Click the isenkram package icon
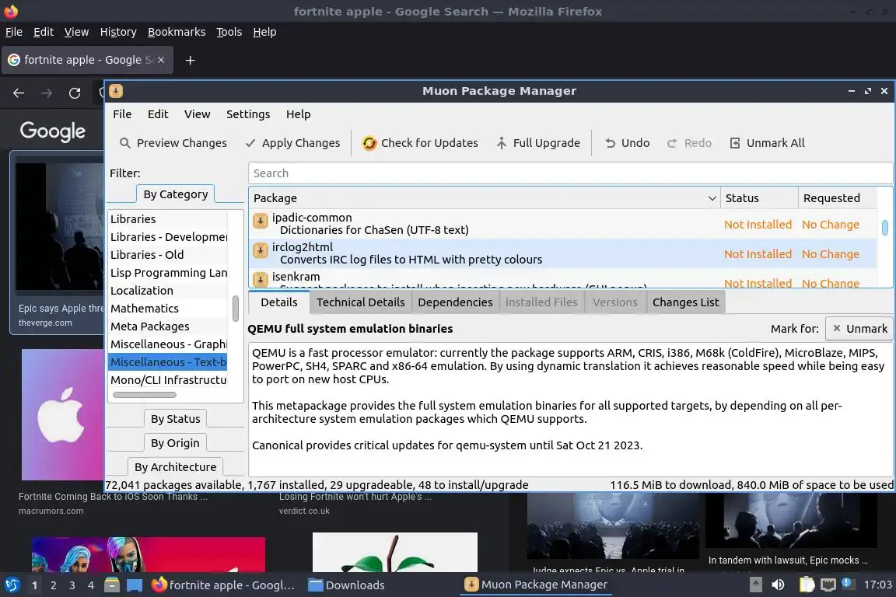896x597 pixels. (261, 279)
